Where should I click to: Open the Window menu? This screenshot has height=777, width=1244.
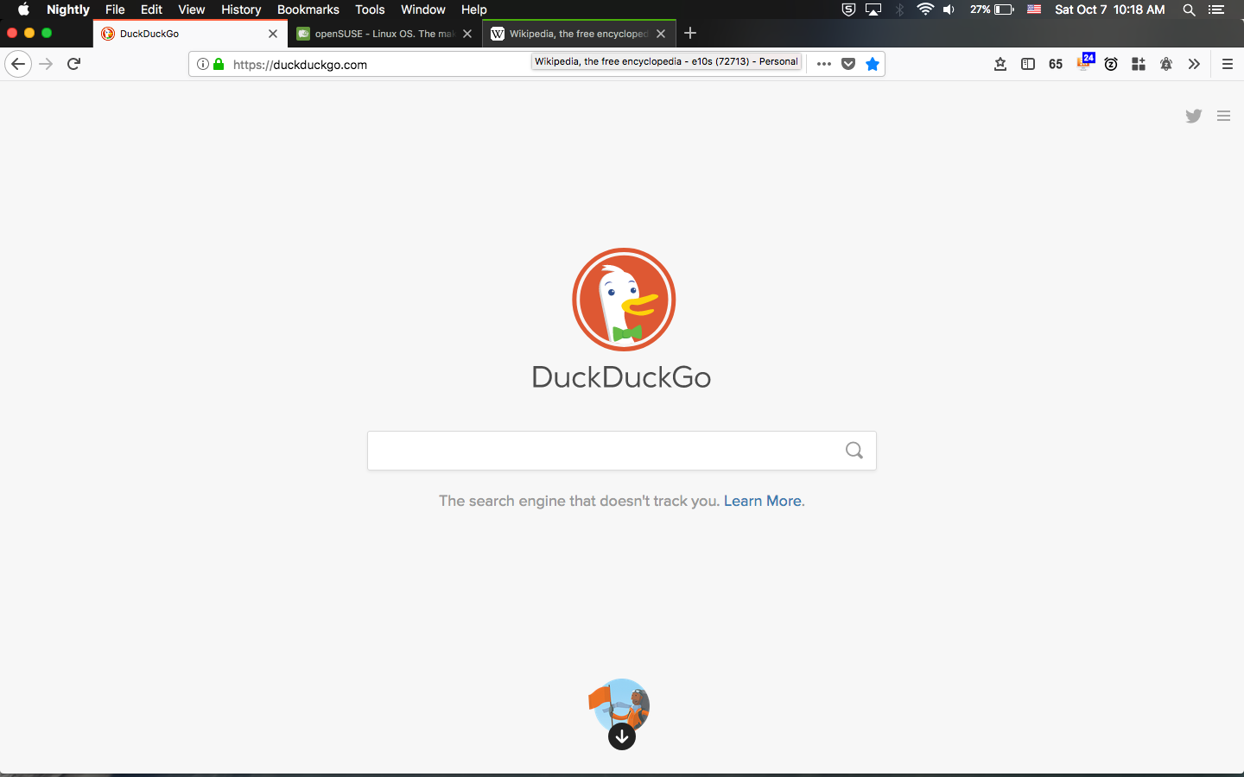tap(423, 9)
